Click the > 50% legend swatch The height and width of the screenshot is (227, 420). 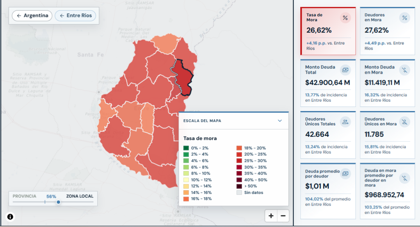pyautogui.click(x=239, y=186)
